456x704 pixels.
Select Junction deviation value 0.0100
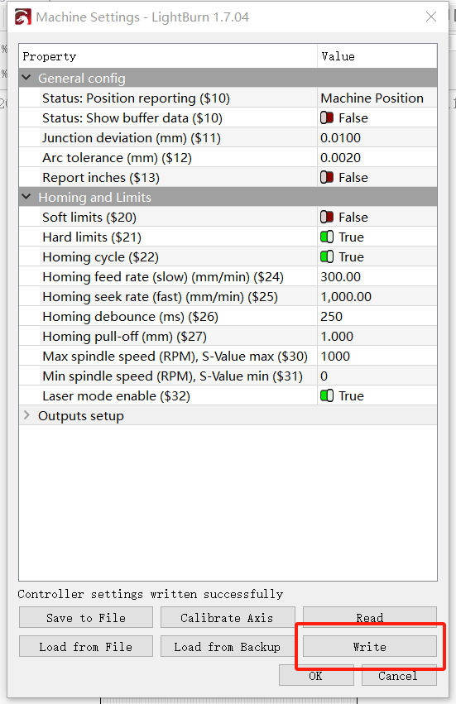pyautogui.click(x=340, y=138)
